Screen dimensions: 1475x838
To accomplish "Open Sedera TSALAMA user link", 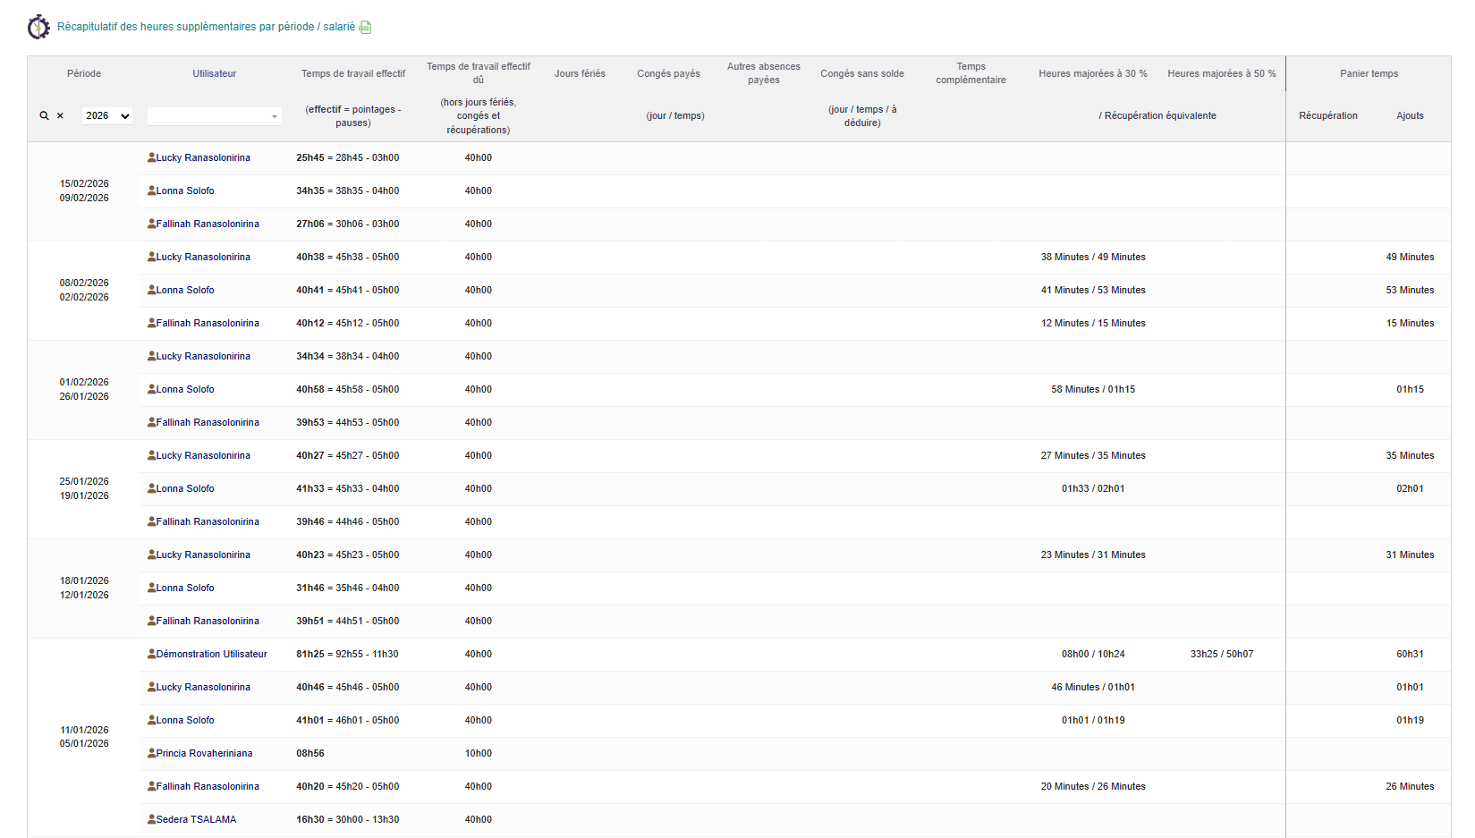I will tap(196, 819).
